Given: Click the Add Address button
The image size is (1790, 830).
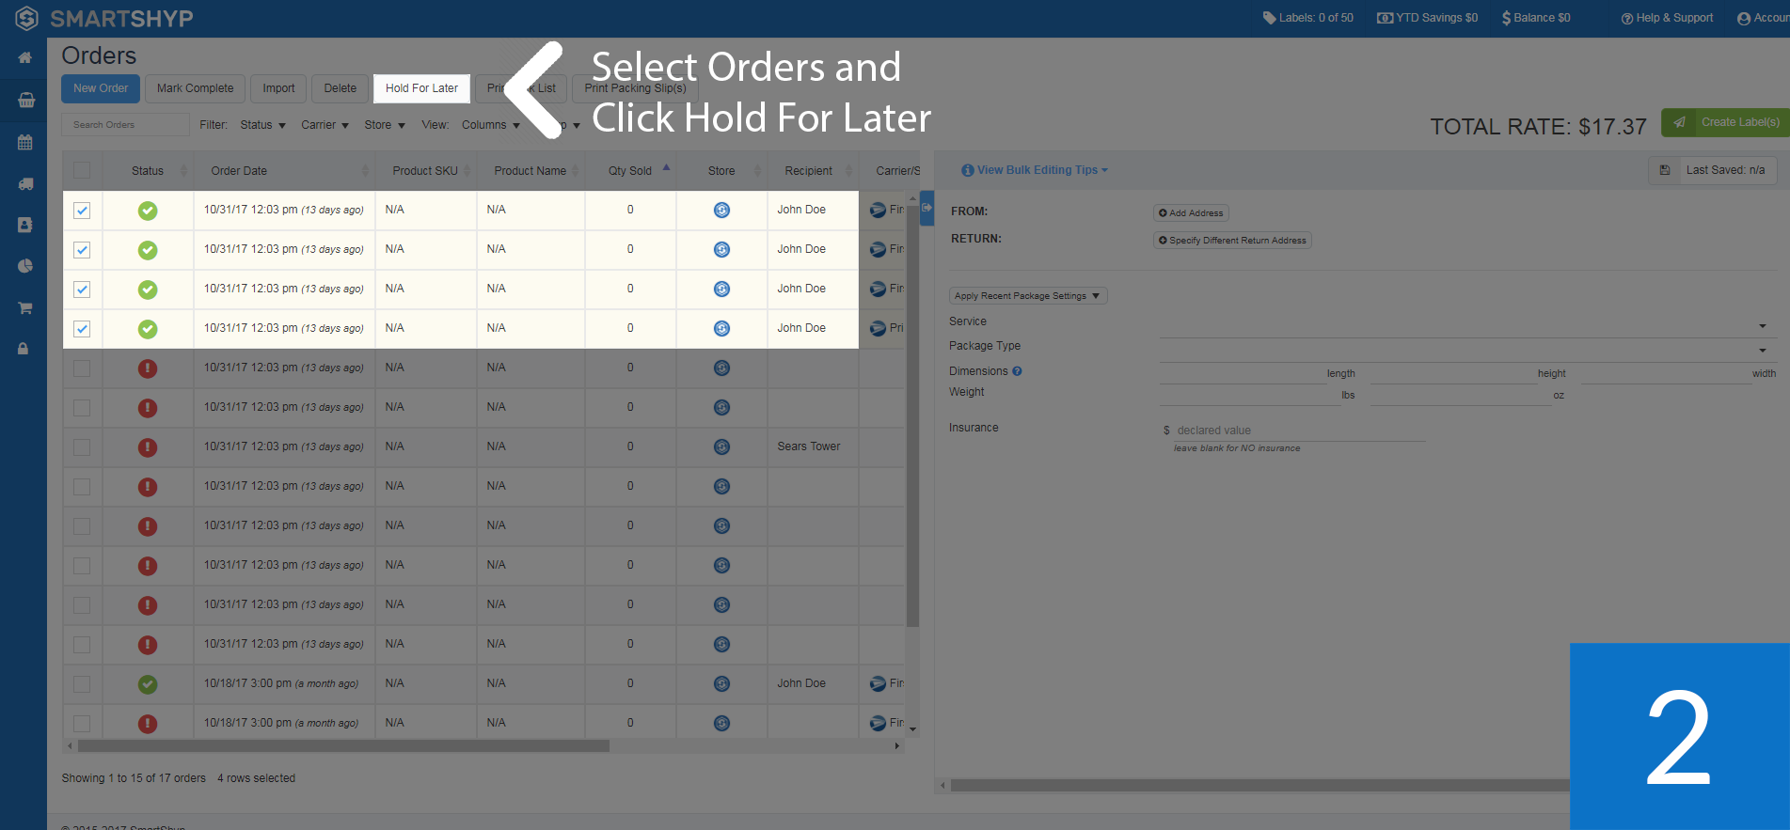Looking at the screenshot, I should click(1191, 213).
